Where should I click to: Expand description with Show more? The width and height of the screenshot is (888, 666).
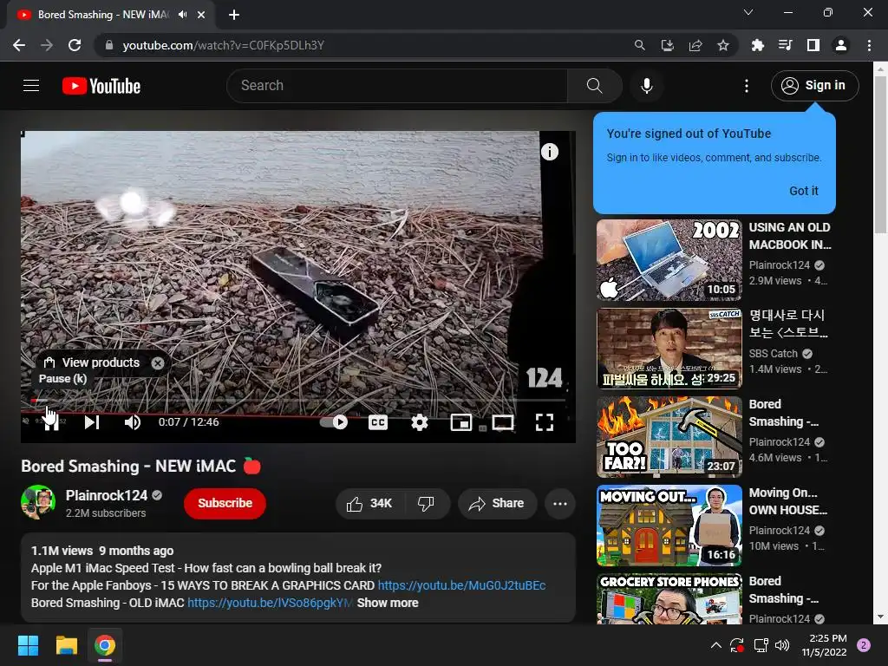pyautogui.click(x=388, y=604)
